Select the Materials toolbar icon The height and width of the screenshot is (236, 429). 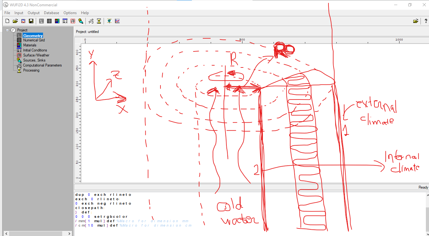pyautogui.click(x=57, y=21)
